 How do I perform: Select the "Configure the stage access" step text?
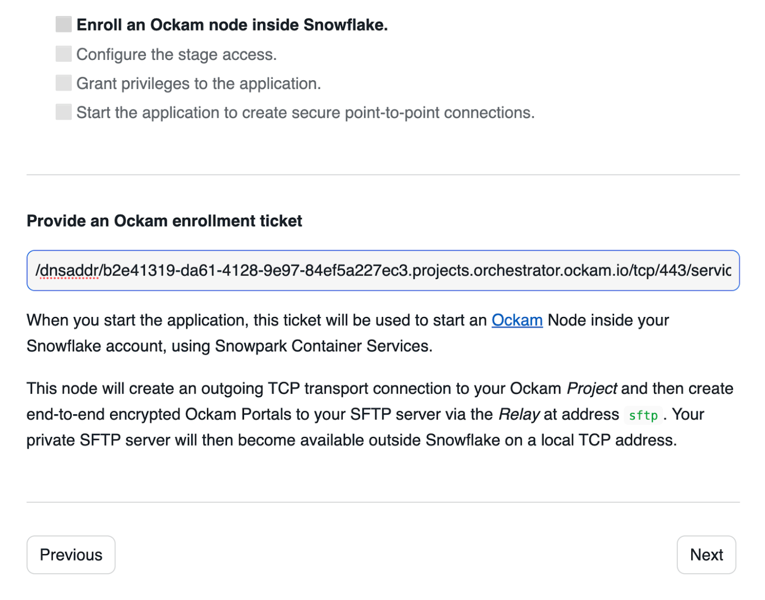click(177, 54)
